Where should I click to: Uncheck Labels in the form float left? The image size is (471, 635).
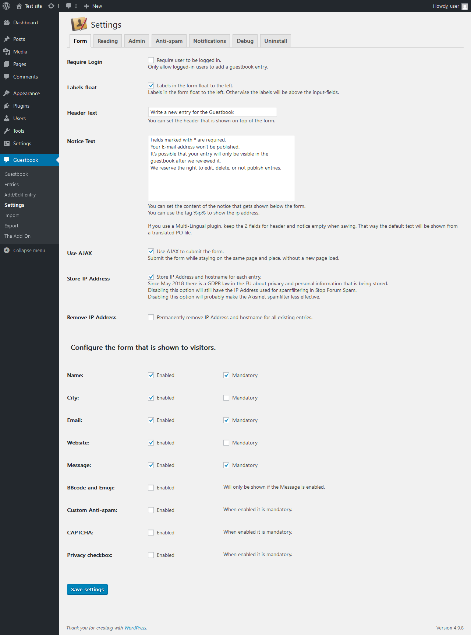tap(151, 86)
